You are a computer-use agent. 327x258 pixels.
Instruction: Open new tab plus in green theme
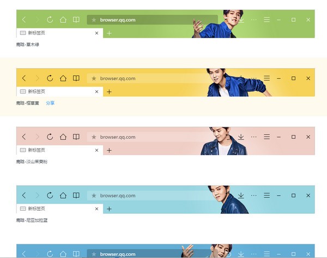tap(109, 33)
